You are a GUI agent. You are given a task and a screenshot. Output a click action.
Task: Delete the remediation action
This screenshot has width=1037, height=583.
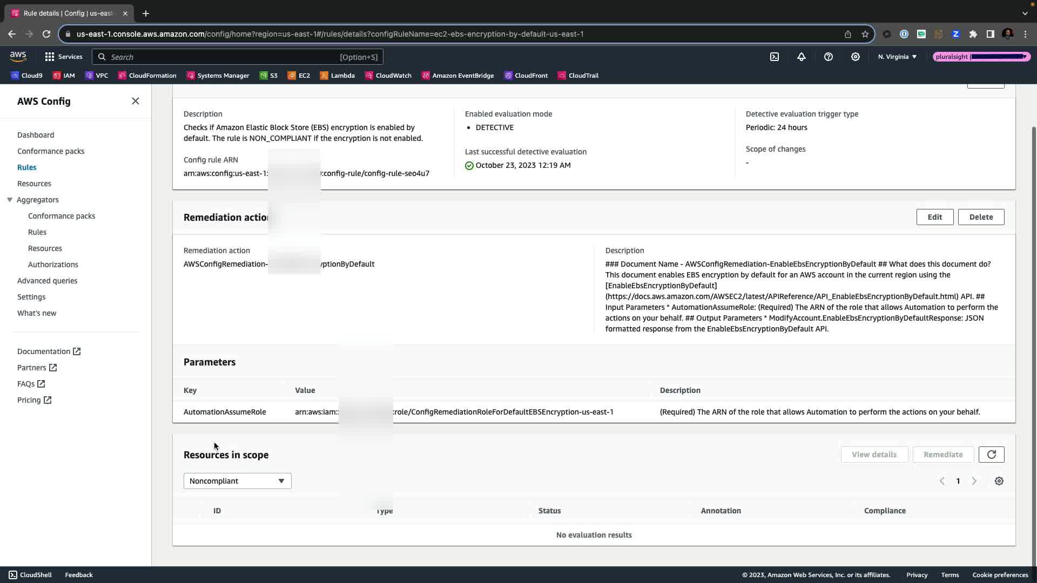coord(981,217)
